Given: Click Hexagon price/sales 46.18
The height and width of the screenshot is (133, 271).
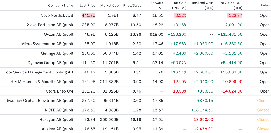Looking at the screenshot, I should click(136, 119).
